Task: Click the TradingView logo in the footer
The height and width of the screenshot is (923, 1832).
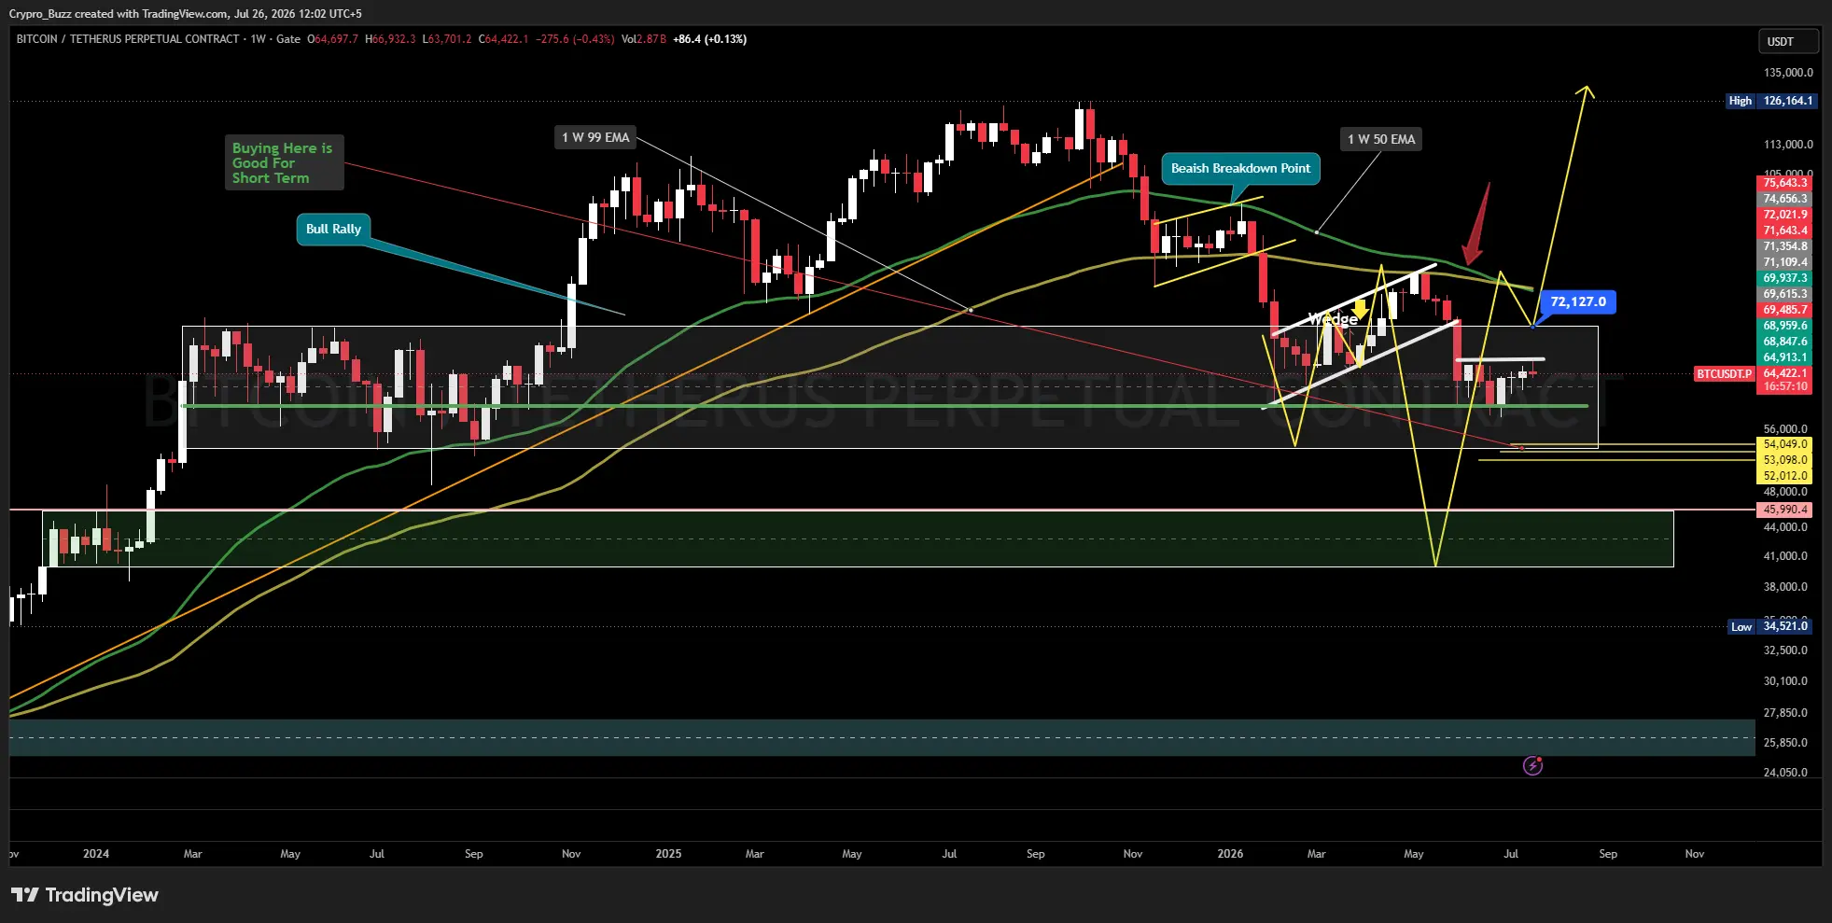Action: pyautogui.click(x=85, y=895)
